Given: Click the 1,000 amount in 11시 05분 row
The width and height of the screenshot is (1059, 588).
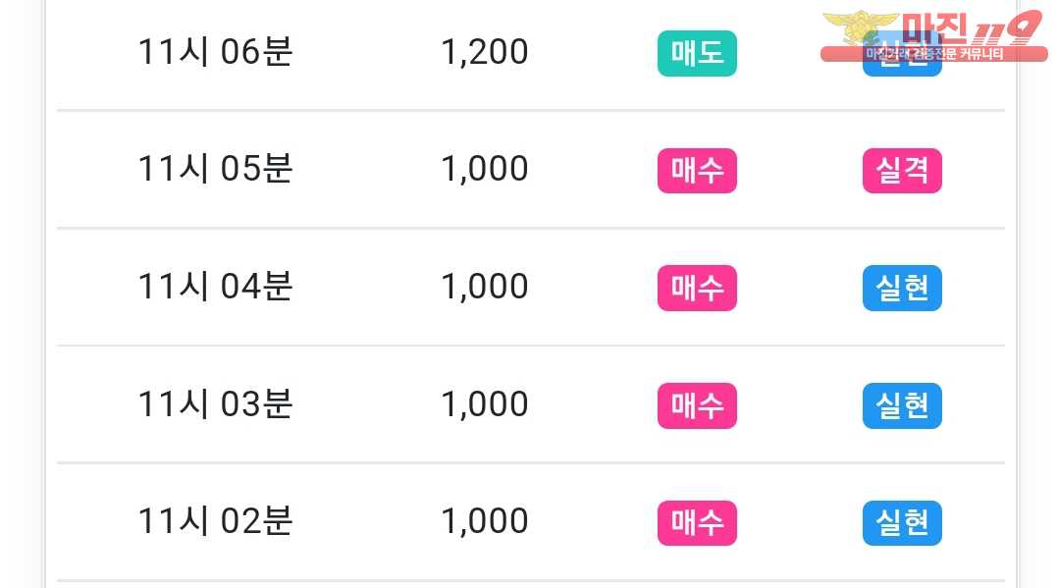Looking at the screenshot, I should [484, 170].
